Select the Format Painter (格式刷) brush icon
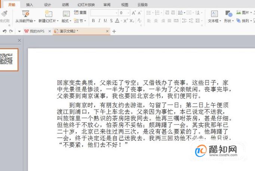 coord(4,14)
